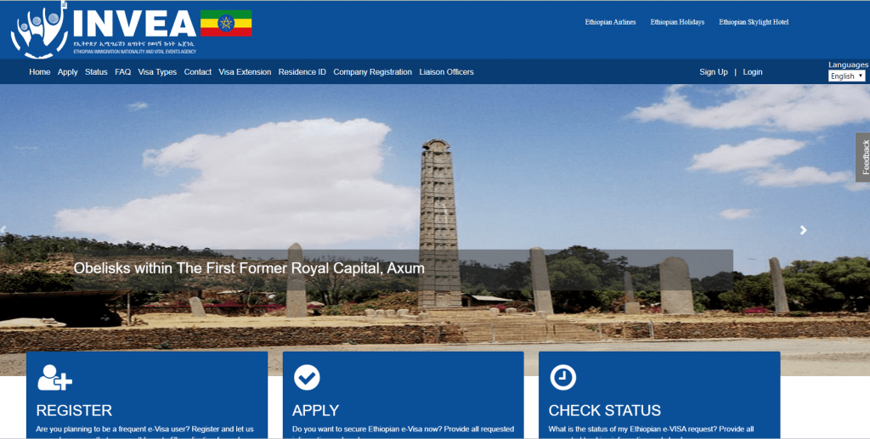Screen dimensions: 870x439
Task: Visit the Ethiopian Airlines link
Action: (x=610, y=22)
